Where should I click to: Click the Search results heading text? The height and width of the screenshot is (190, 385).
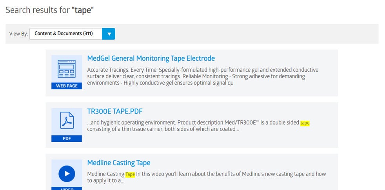tap(38, 10)
